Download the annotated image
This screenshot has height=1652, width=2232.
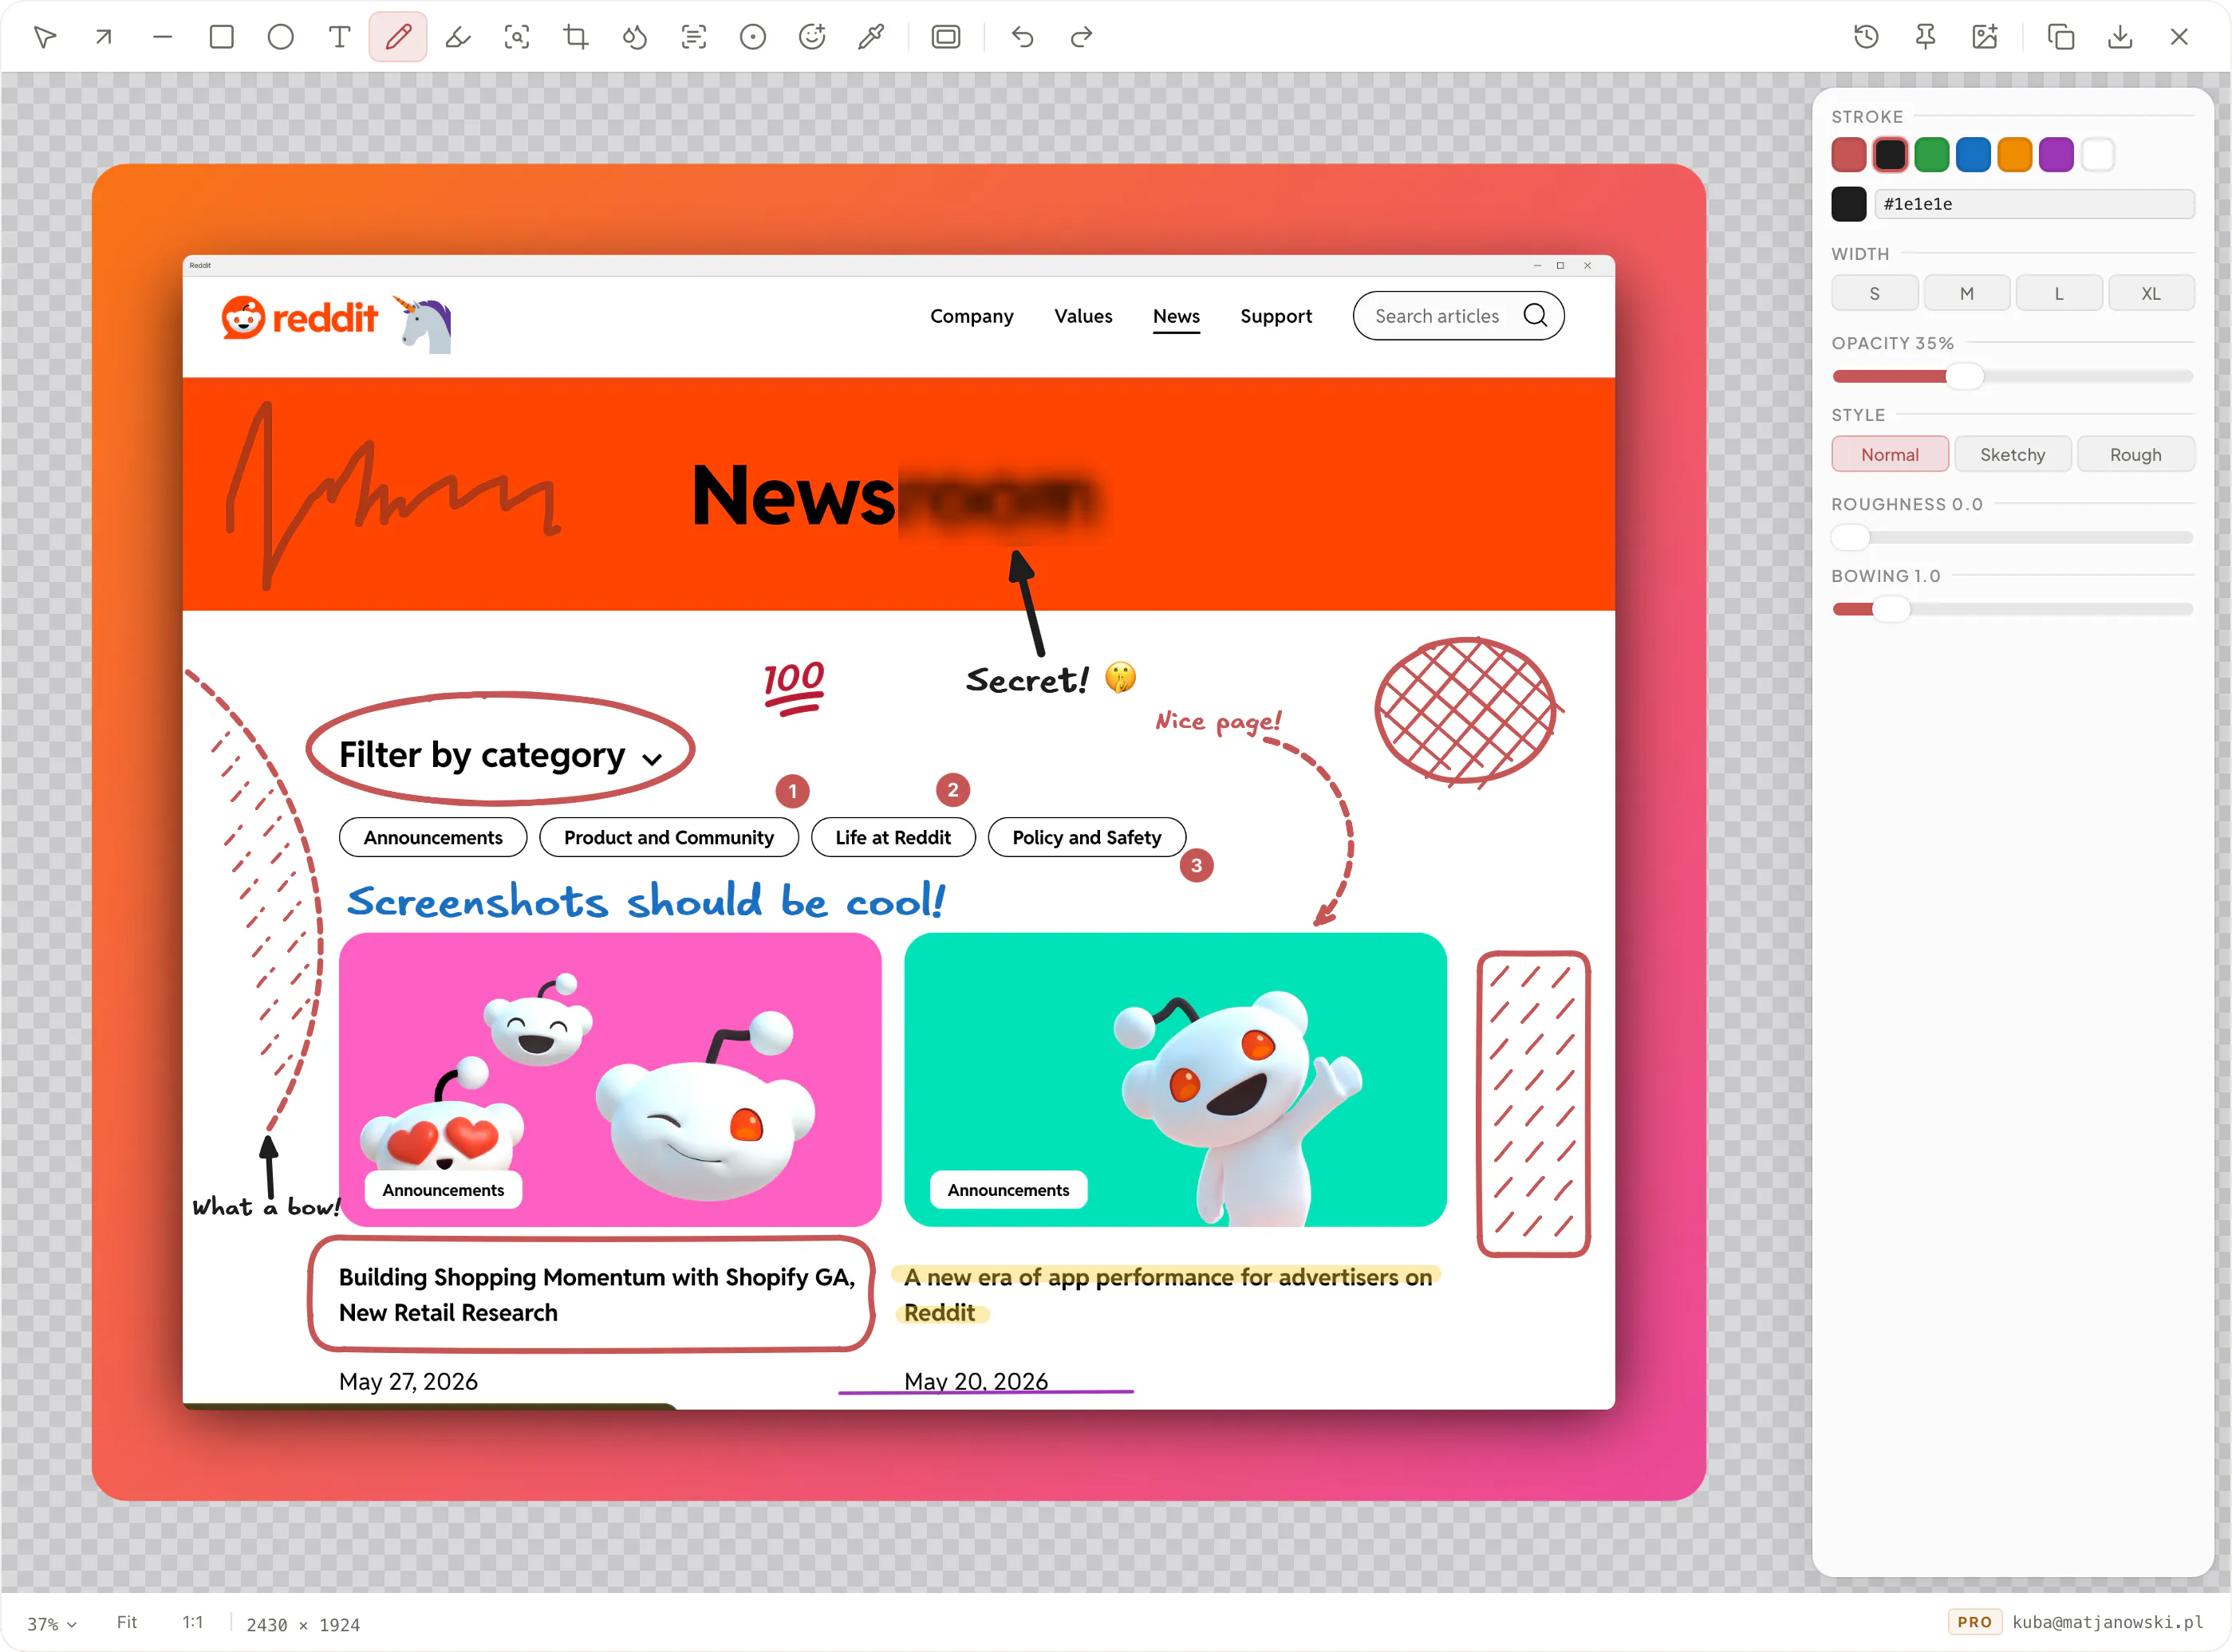pyautogui.click(x=2120, y=37)
